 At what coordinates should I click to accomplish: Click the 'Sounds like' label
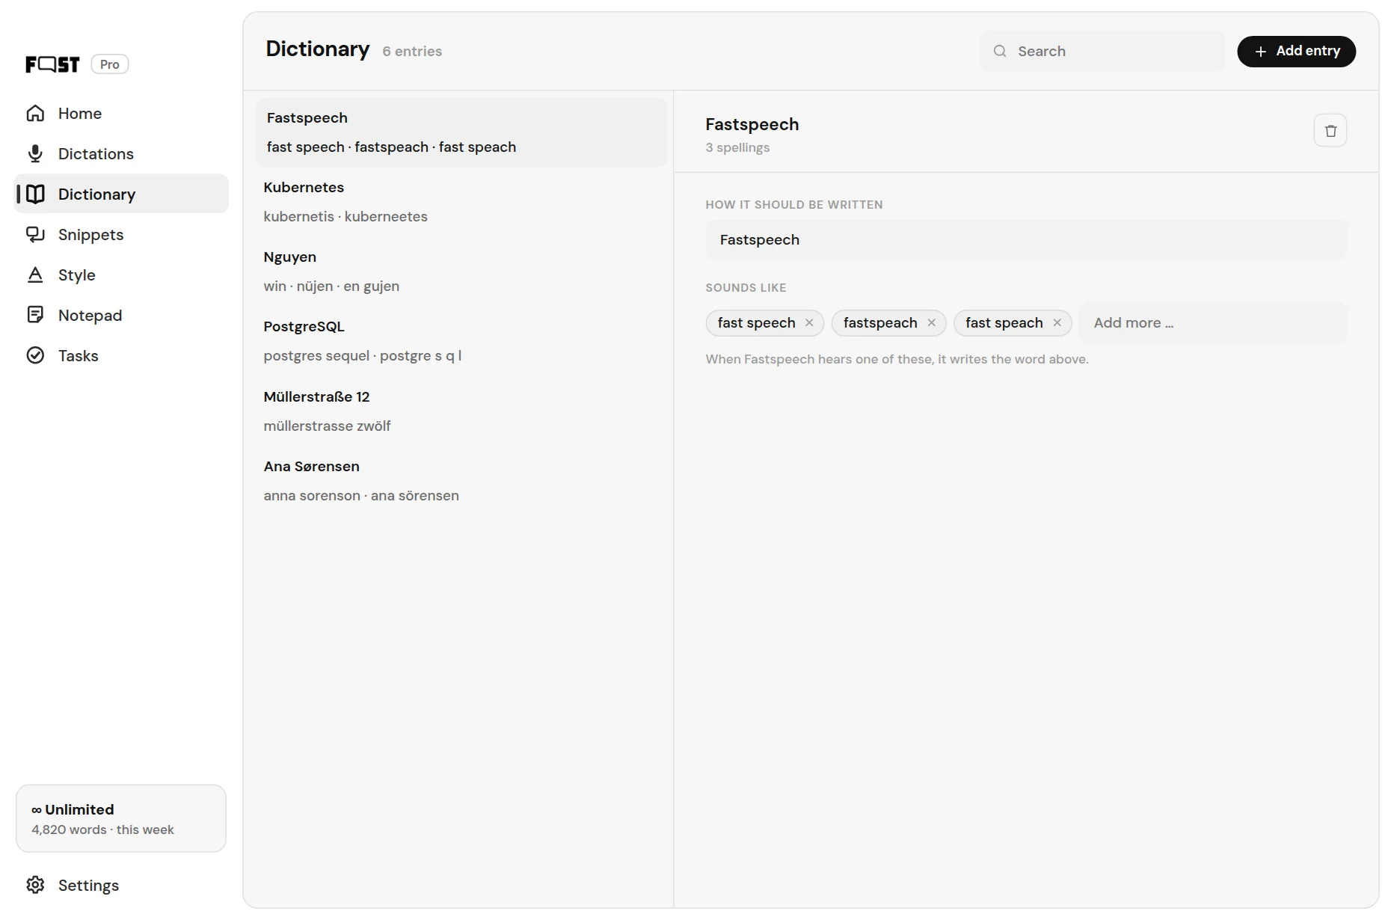pyautogui.click(x=746, y=288)
